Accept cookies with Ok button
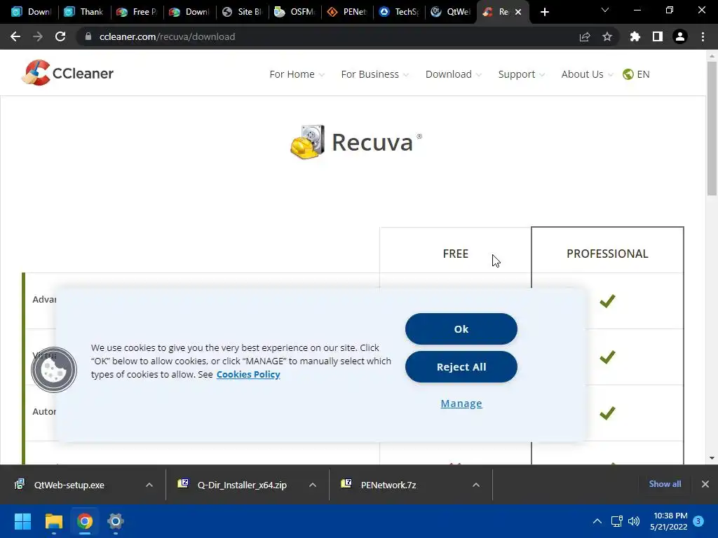 point(461,329)
